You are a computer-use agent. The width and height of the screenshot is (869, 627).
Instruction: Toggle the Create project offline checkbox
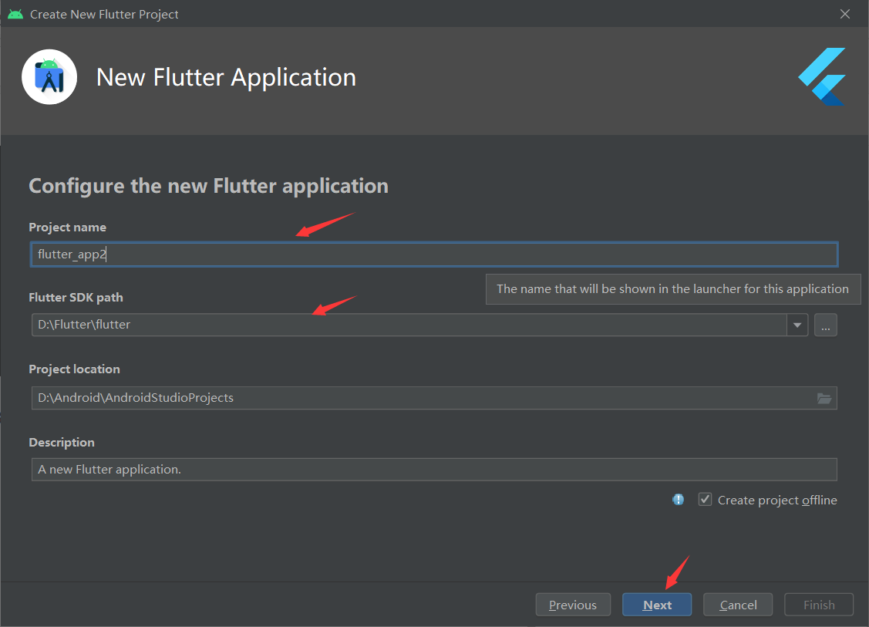click(x=705, y=500)
